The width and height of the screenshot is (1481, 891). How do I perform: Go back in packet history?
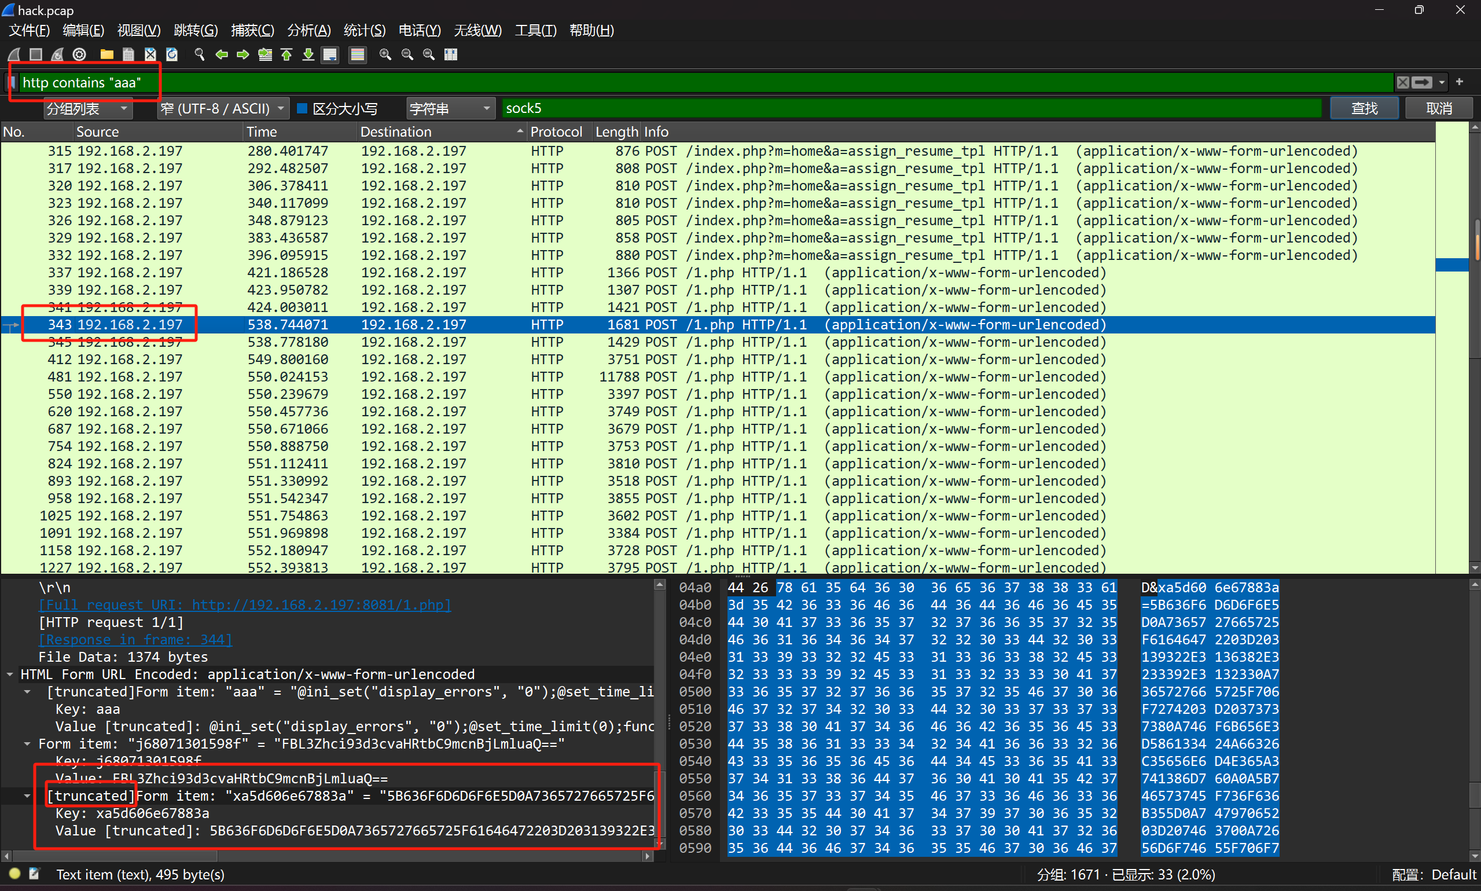click(222, 54)
